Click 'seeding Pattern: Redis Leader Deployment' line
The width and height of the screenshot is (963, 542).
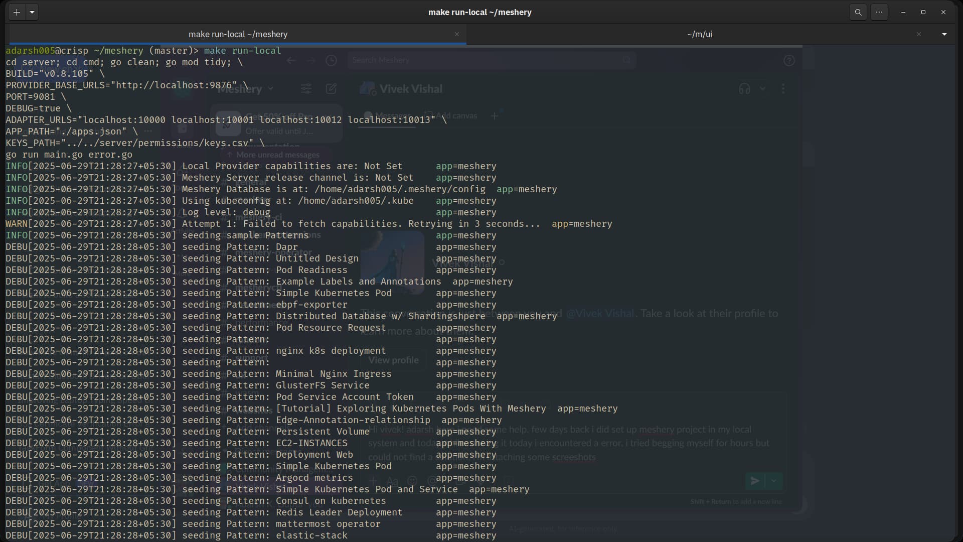pyautogui.click(x=251, y=512)
